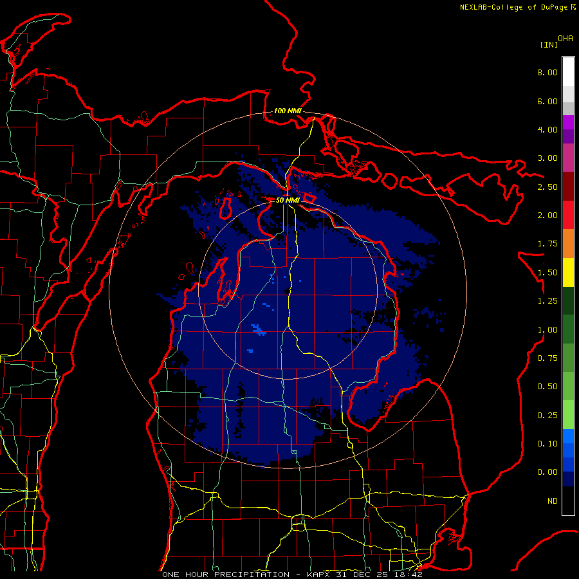The image size is (579, 579).
Task: Click the OHA product label above the legend
Action: click(565, 38)
